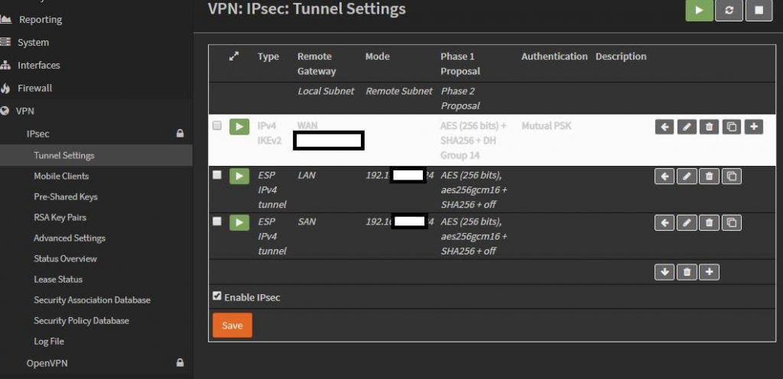This screenshot has height=379, width=783.
Task: Disable the LAN tunnel green play toggle
Action: [x=239, y=176]
